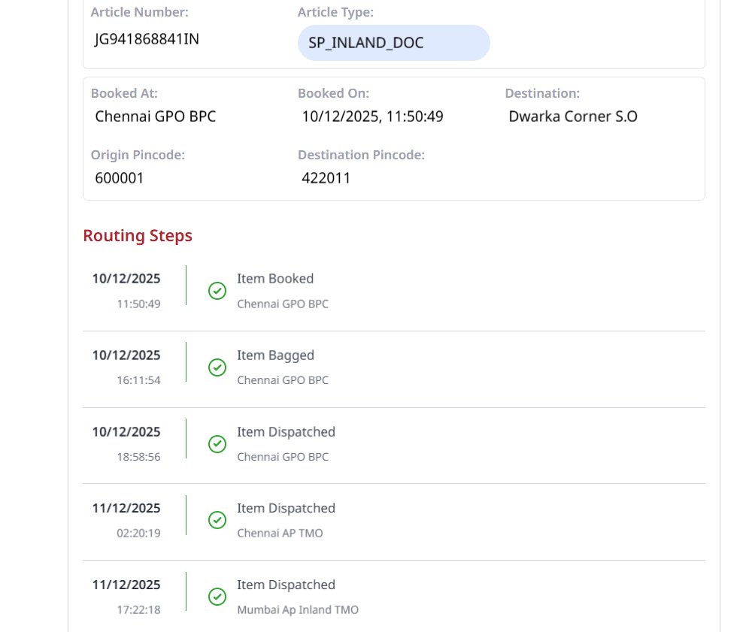Click the Item Booked step title
The height and width of the screenshot is (632, 752).
click(x=275, y=278)
